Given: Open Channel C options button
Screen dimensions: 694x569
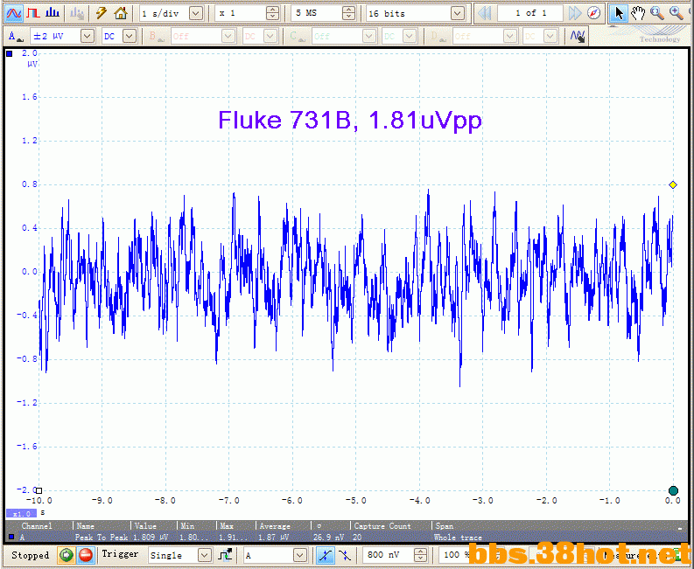Looking at the screenshot, I should 296,36.
